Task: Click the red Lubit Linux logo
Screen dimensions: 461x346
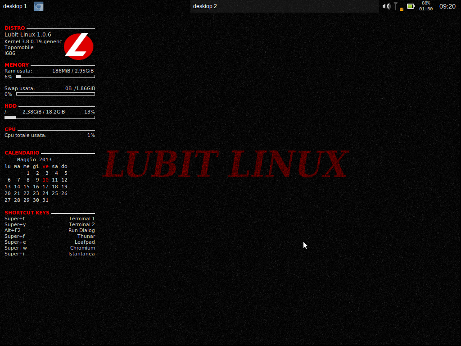Action: [x=78, y=46]
